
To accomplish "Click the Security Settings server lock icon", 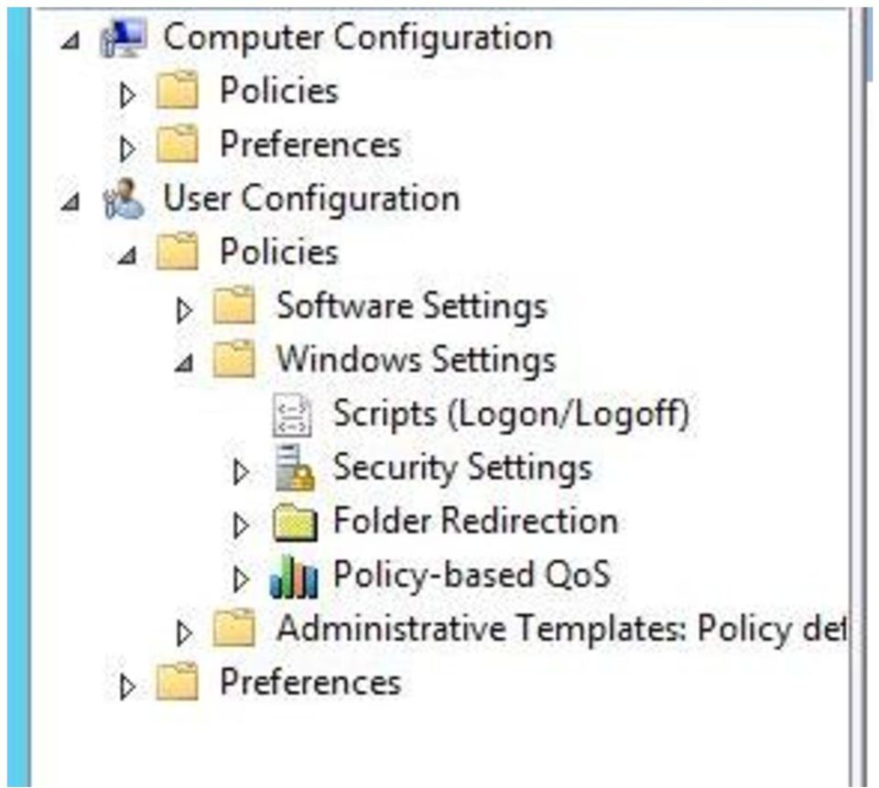I will pyautogui.click(x=294, y=468).
